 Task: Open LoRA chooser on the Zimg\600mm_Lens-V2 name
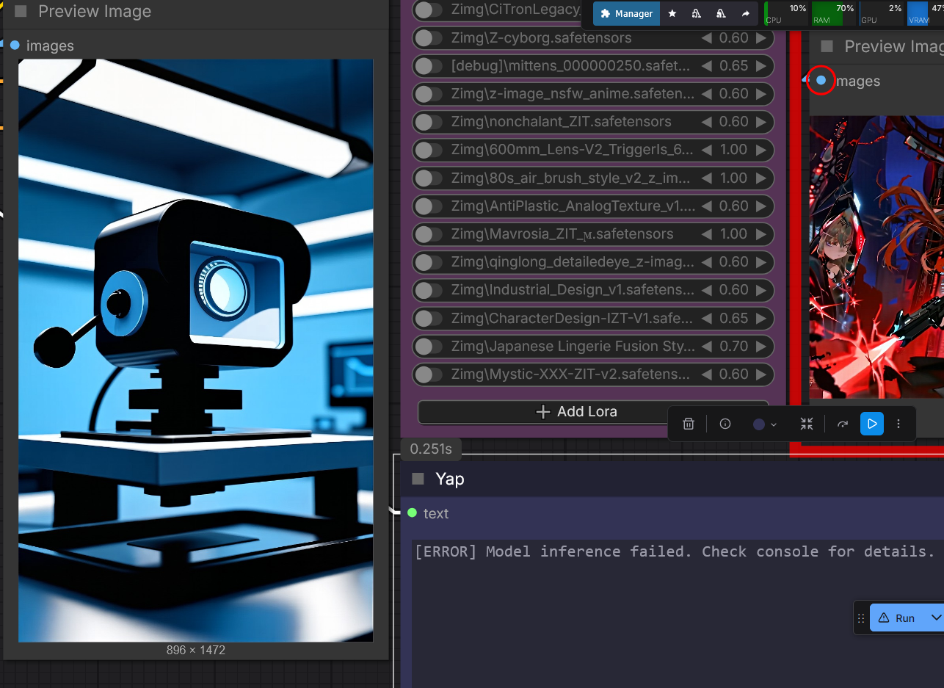[x=573, y=150]
